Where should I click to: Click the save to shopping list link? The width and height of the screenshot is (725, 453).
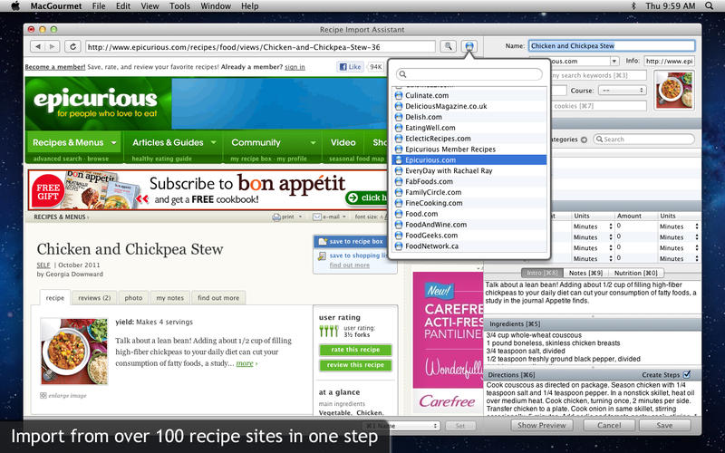click(358, 255)
